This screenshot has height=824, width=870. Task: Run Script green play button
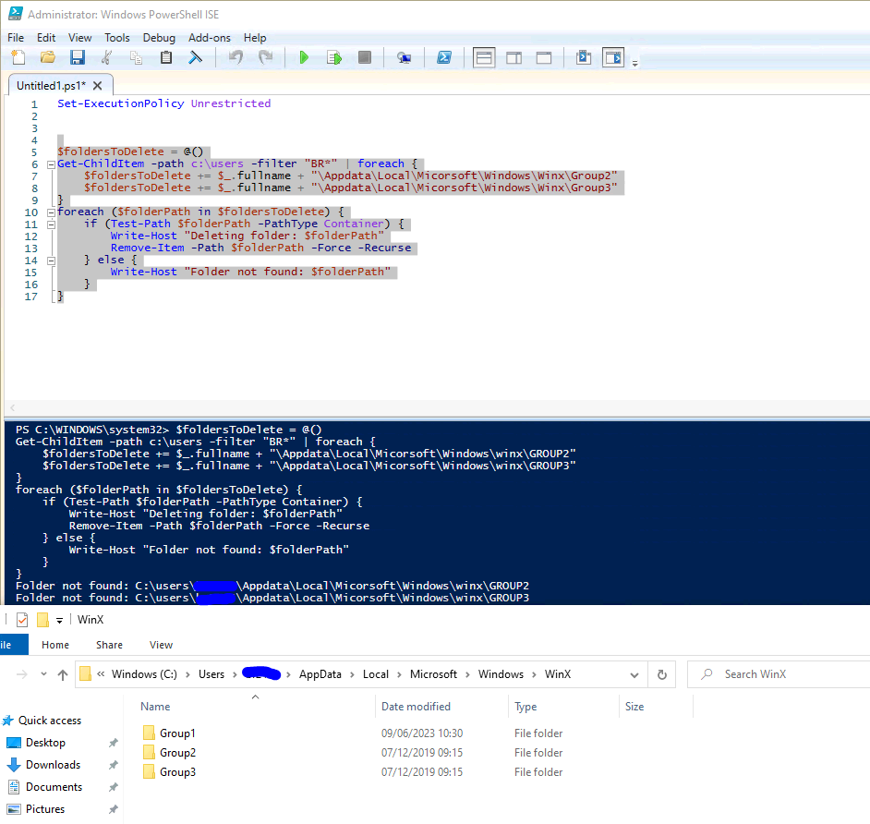point(304,57)
